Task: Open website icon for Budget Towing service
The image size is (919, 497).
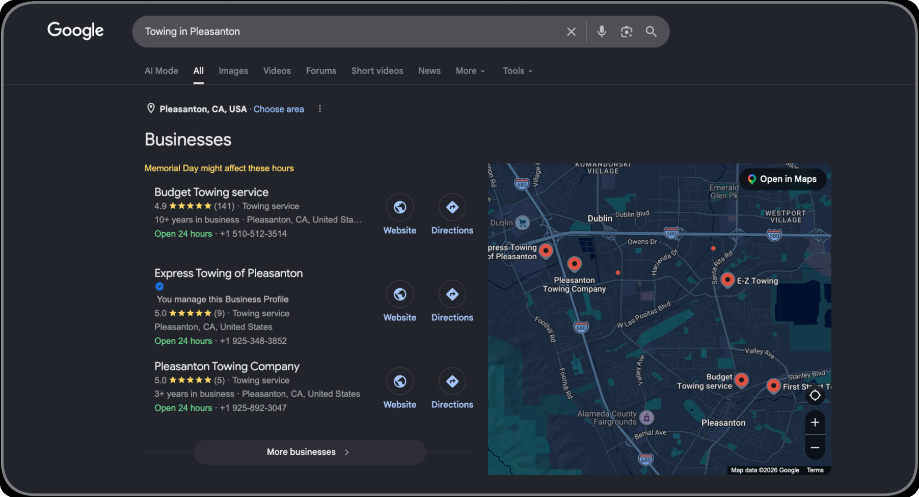Action: 400,207
